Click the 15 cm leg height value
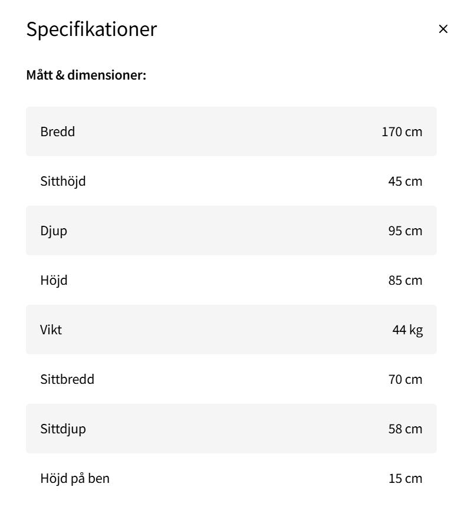The width and height of the screenshot is (471, 510). click(x=406, y=478)
